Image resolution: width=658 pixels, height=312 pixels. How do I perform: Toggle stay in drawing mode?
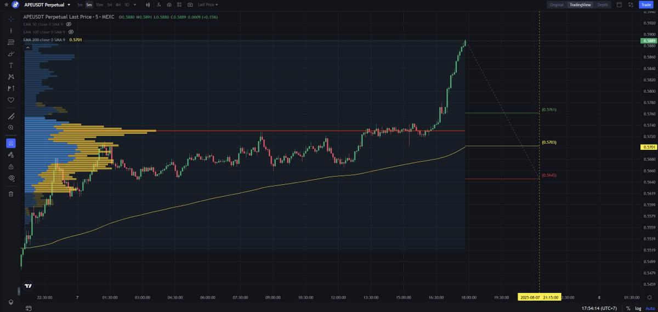coord(11,155)
